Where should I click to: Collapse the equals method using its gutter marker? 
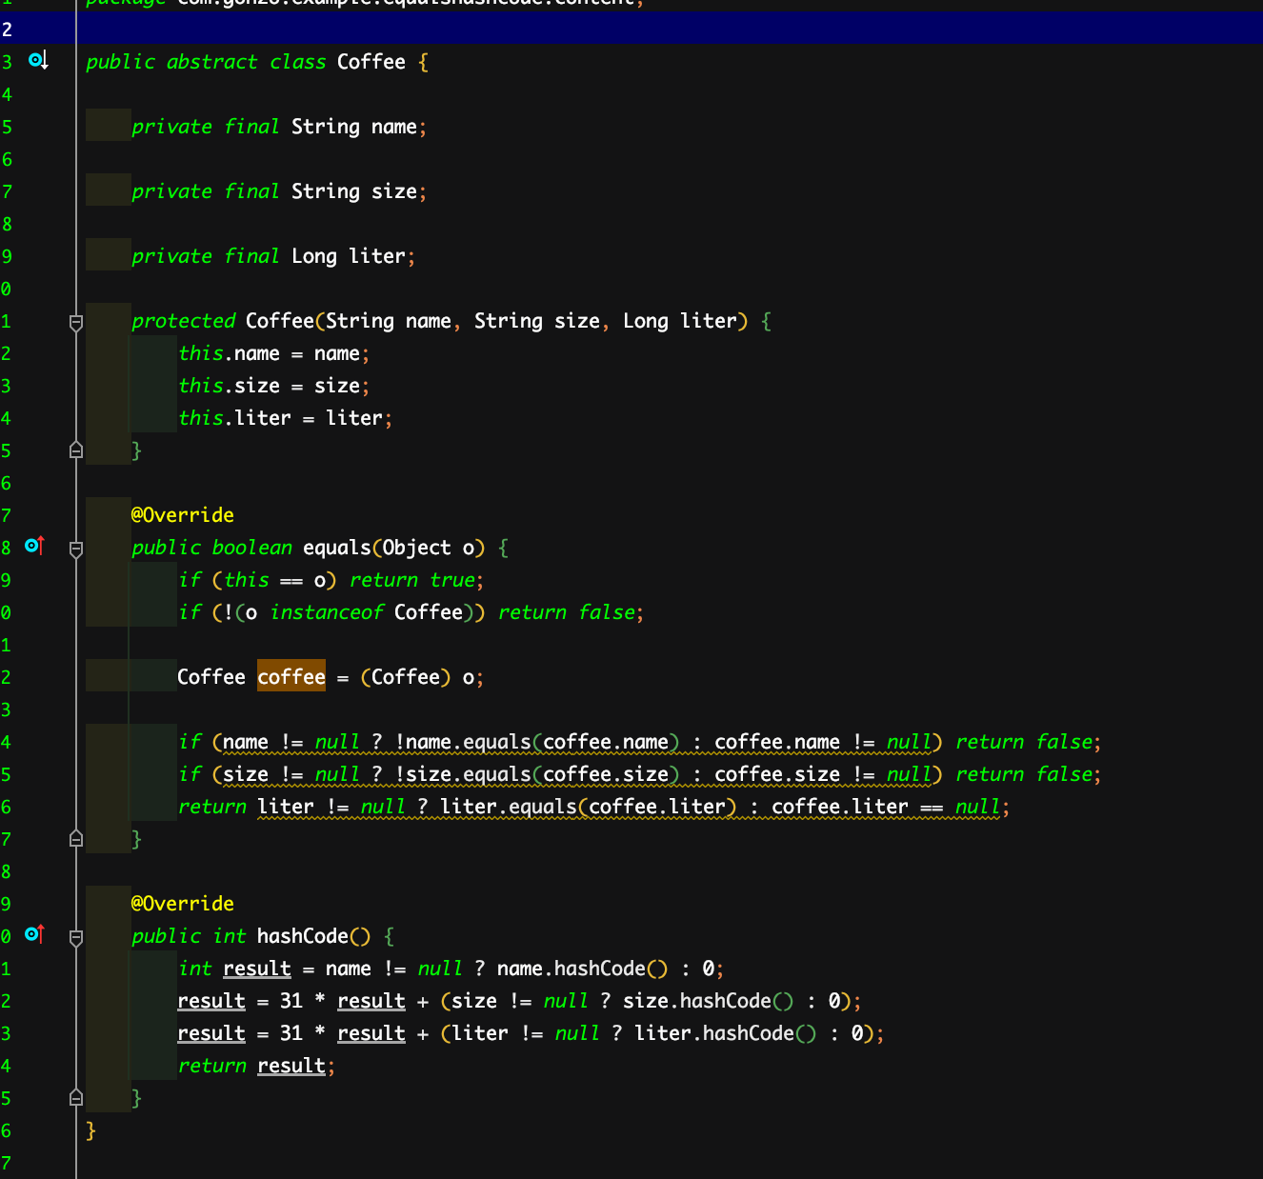coord(75,549)
